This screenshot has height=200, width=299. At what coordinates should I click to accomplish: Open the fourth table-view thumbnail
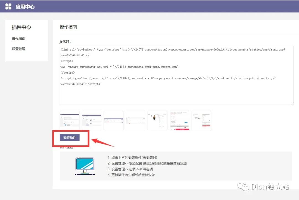point(135,120)
